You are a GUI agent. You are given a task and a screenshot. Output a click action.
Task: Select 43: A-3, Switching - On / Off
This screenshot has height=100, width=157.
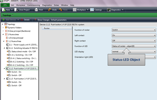point(20,65)
